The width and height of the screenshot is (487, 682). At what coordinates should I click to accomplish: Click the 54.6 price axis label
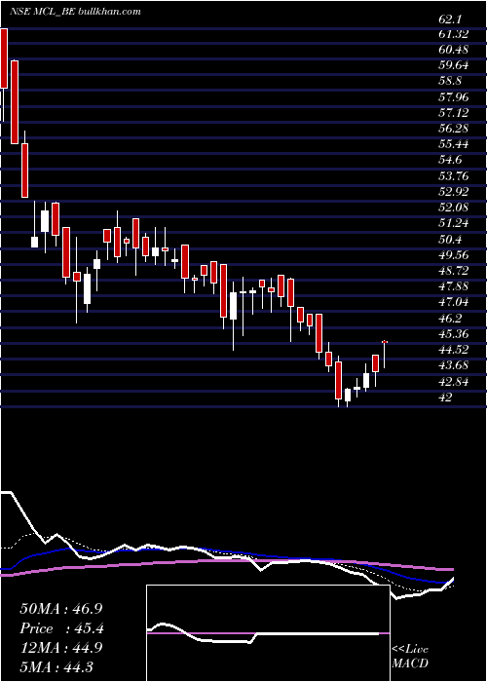tap(449, 160)
